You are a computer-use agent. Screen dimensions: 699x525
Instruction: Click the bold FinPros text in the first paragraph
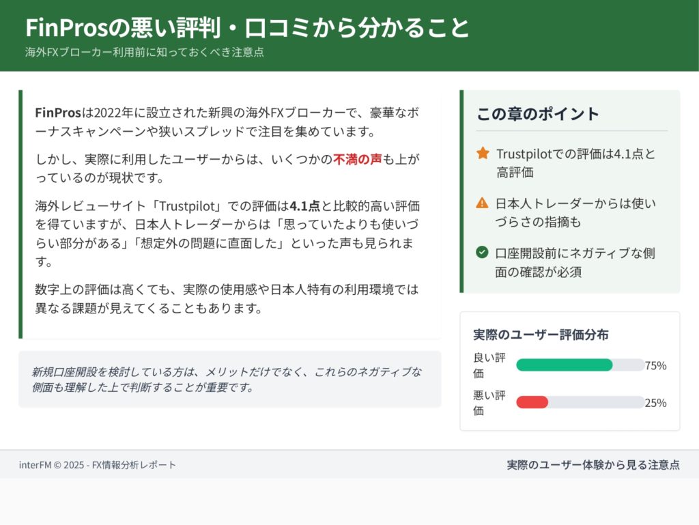pos(57,112)
